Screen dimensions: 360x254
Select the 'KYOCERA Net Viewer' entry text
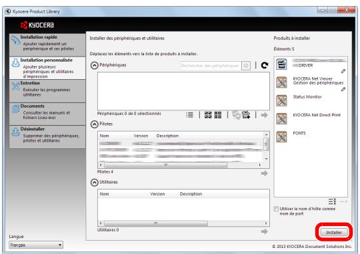pos(313,78)
